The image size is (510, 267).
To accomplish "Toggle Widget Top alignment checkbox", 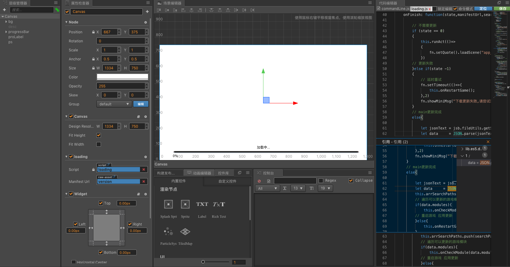I will [x=101, y=203].
